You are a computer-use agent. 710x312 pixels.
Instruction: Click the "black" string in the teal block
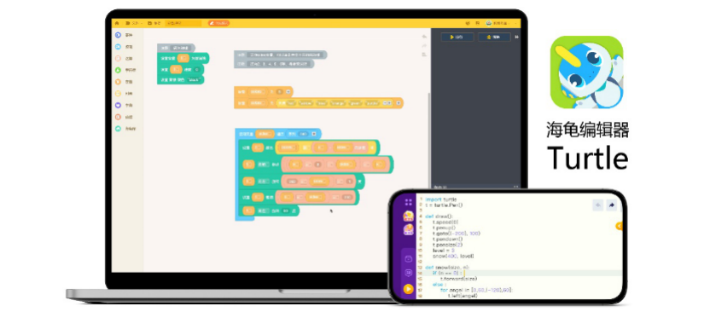pos(193,79)
